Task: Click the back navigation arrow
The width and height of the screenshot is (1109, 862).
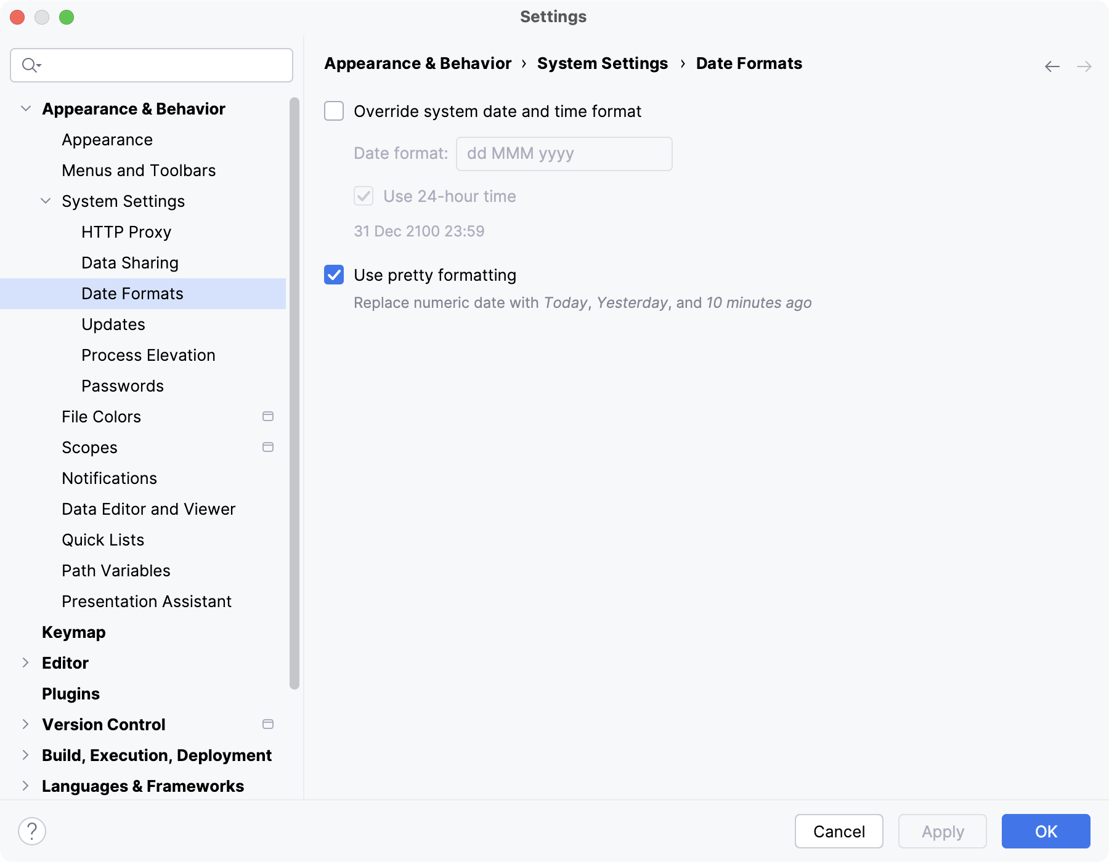Action: [1051, 66]
